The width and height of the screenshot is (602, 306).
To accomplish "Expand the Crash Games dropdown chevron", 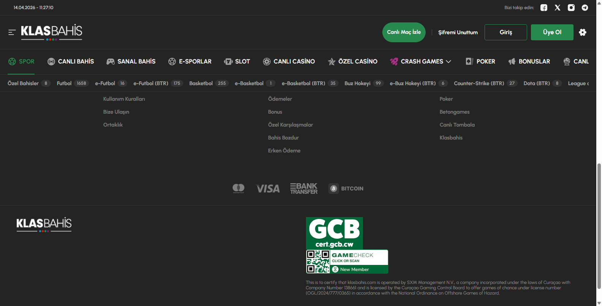I will click(448, 62).
